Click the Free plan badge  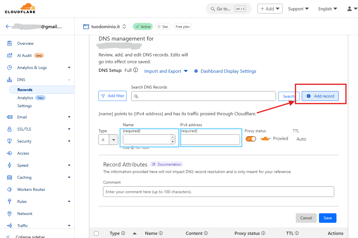click(x=182, y=26)
